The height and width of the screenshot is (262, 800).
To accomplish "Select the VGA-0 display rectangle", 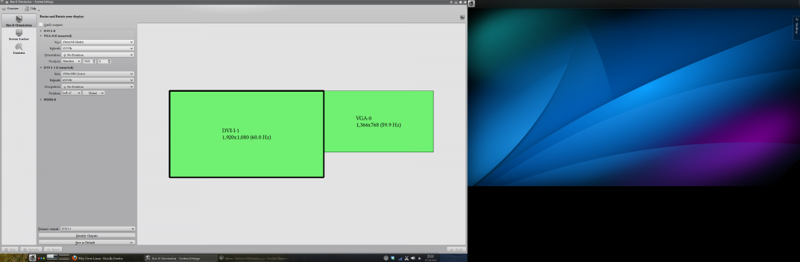I will (x=379, y=121).
